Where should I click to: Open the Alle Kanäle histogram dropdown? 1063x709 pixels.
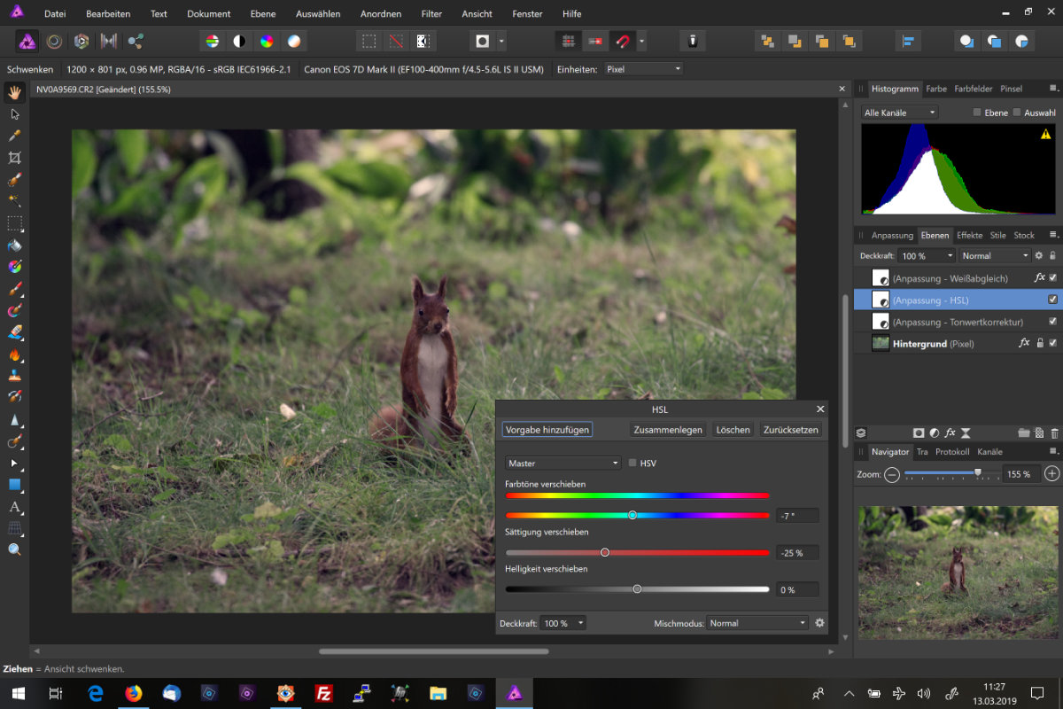click(899, 113)
